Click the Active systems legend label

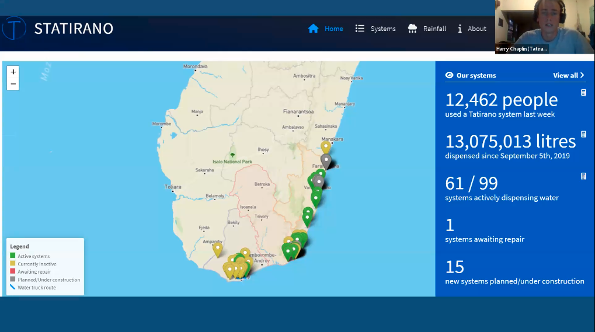click(x=34, y=256)
